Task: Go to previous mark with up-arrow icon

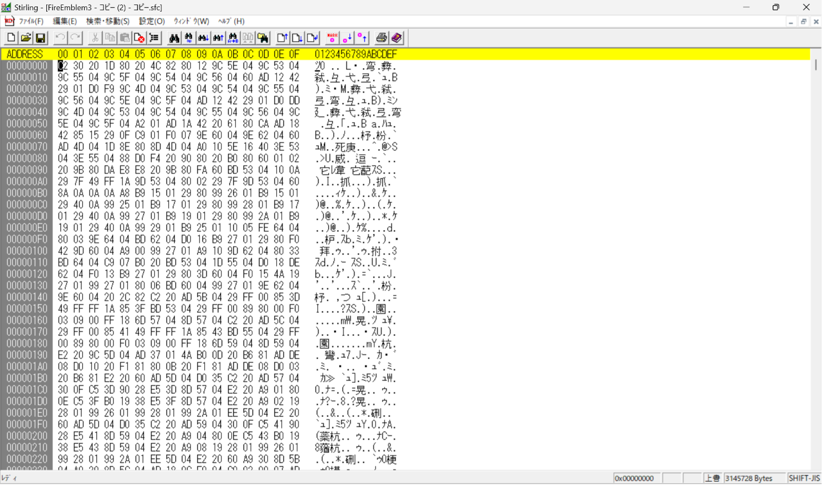Action: click(362, 38)
